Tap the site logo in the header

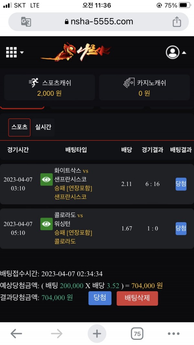tap(76, 52)
